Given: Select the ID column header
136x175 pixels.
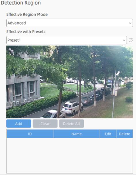Looking at the screenshot, I should pyautogui.click(x=30, y=134).
